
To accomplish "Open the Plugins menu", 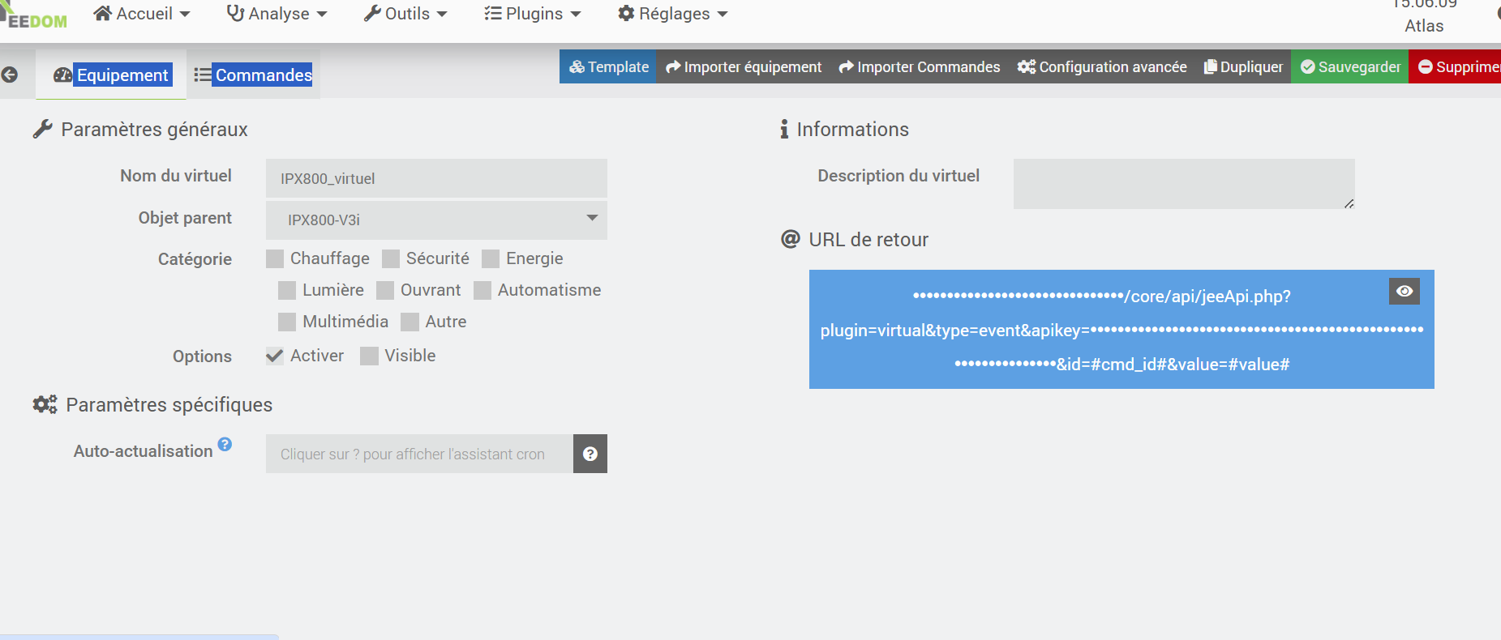I will (x=533, y=14).
